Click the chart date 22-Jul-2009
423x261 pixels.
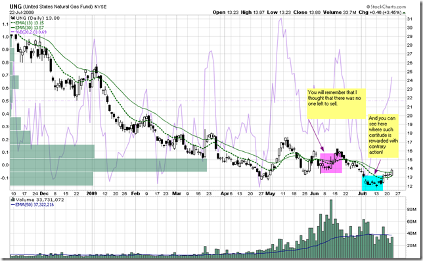(21, 12)
